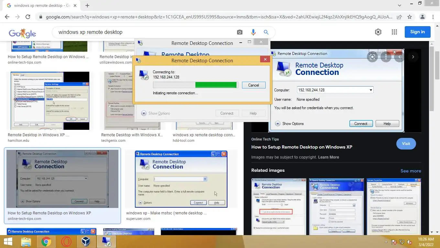The height and width of the screenshot is (248, 440).
Task: Close the Connecting to dialog
Action: (265, 59)
